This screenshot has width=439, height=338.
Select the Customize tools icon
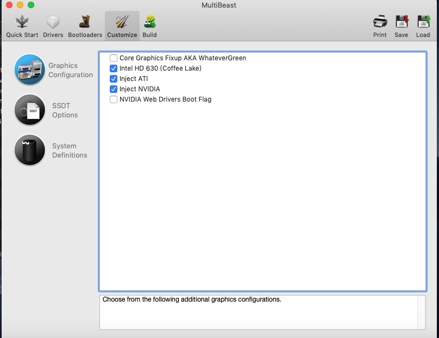coord(122,22)
